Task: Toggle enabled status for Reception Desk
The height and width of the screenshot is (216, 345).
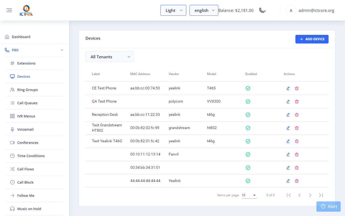Action: pos(248,115)
